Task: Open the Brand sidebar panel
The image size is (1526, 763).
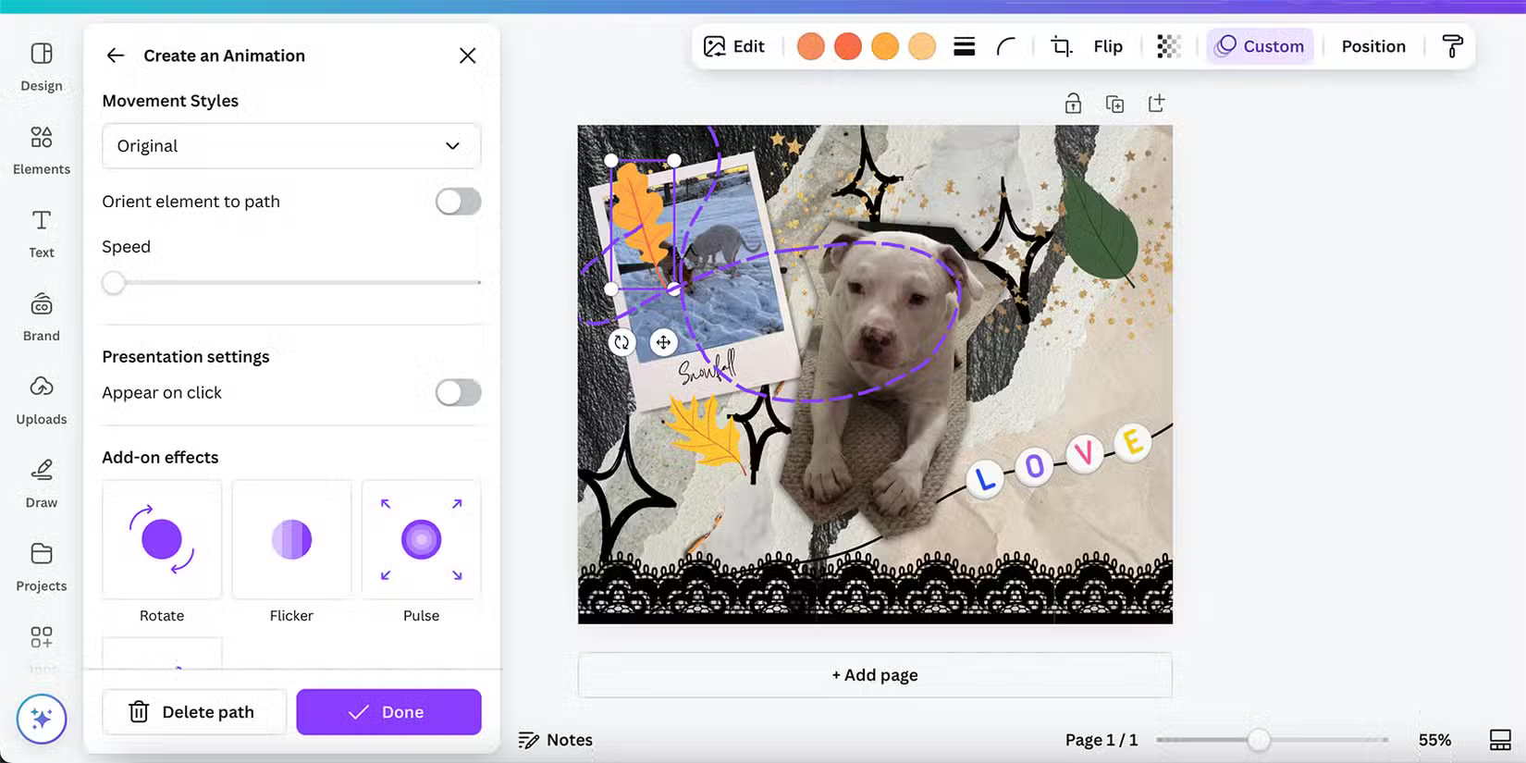Action: (42, 316)
